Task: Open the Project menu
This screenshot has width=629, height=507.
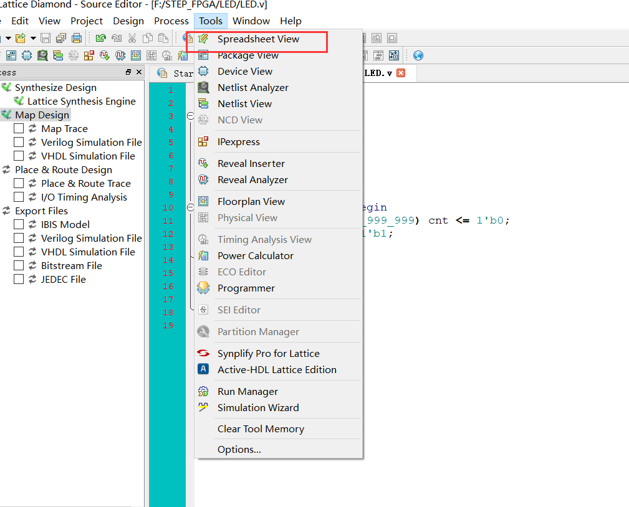Action: click(87, 21)
